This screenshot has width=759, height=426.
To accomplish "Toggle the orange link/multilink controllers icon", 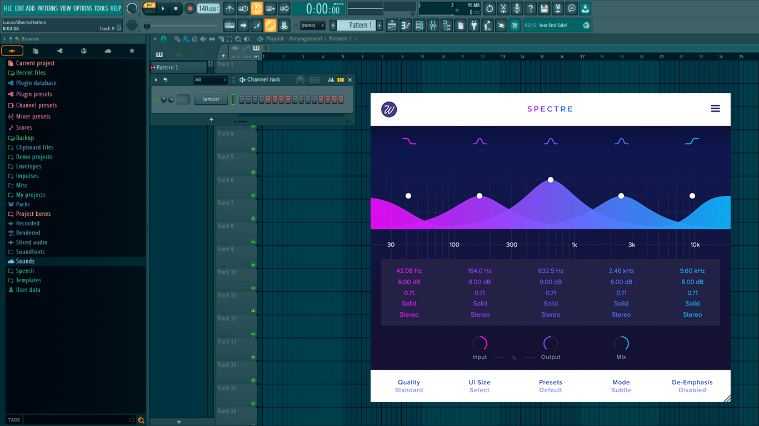I will tap(270, 25).
